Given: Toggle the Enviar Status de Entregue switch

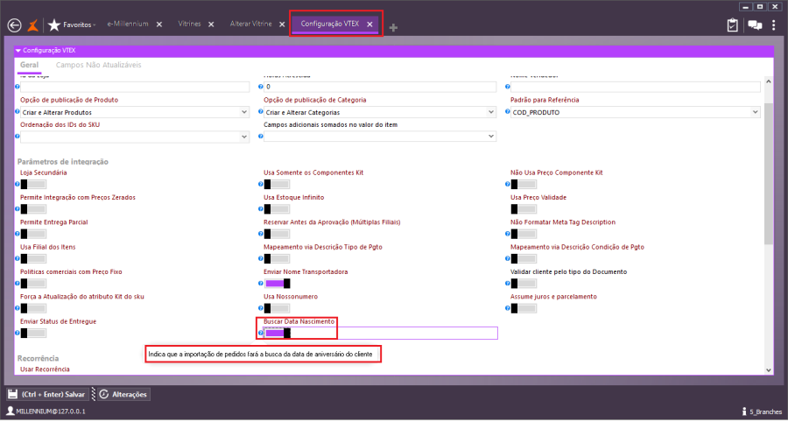Looking at the screenshot, I should pos(33,333).
